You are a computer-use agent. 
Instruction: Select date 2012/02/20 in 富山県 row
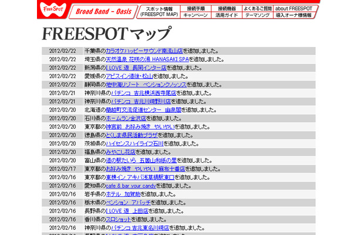click(x=62, y=161)
